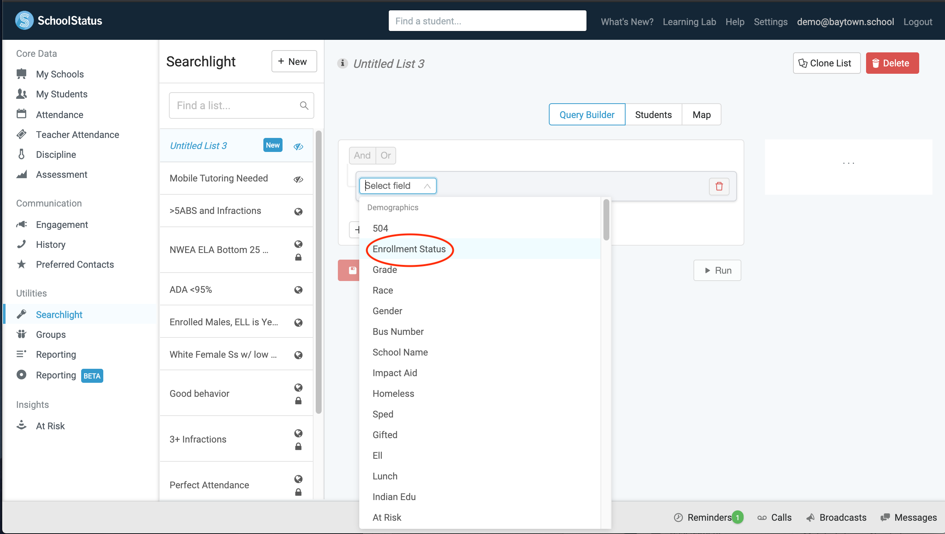Image resolution: width=945 pixels, height=534 pixels.
Task: Toggle visibility eye for Untitled List 3
Action: tap(298, 147)
